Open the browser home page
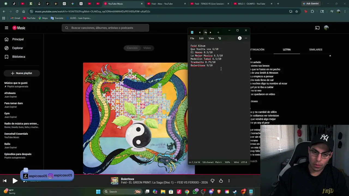 23,11
